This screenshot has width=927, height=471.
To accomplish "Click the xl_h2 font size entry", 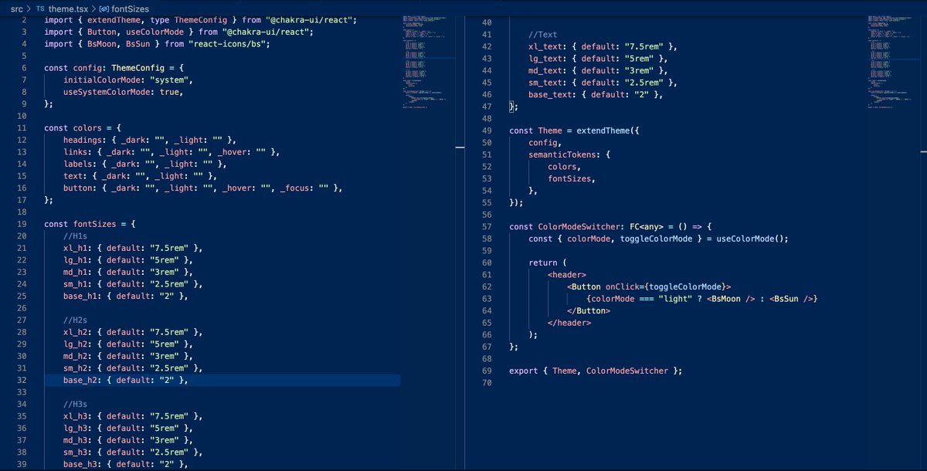I will [x=133, y=333].
